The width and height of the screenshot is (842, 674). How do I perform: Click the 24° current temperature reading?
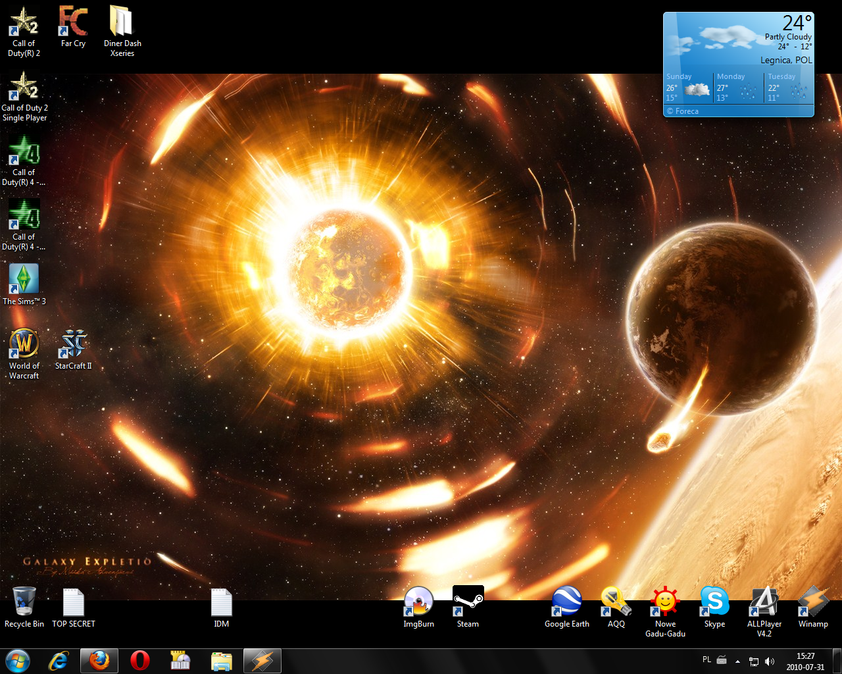(x=797, y=23)
